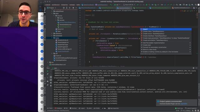Open the TODO tool window tab
The image size is (200, 112).
tap(50, 108)
